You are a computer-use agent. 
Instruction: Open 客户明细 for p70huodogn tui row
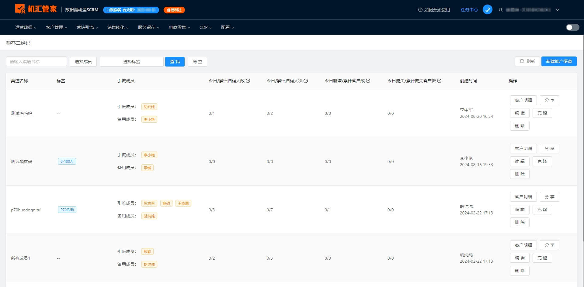point(523,197)
